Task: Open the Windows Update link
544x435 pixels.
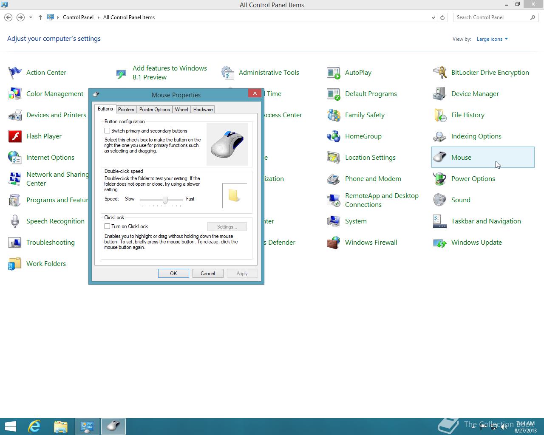Action: pos(476,243)
